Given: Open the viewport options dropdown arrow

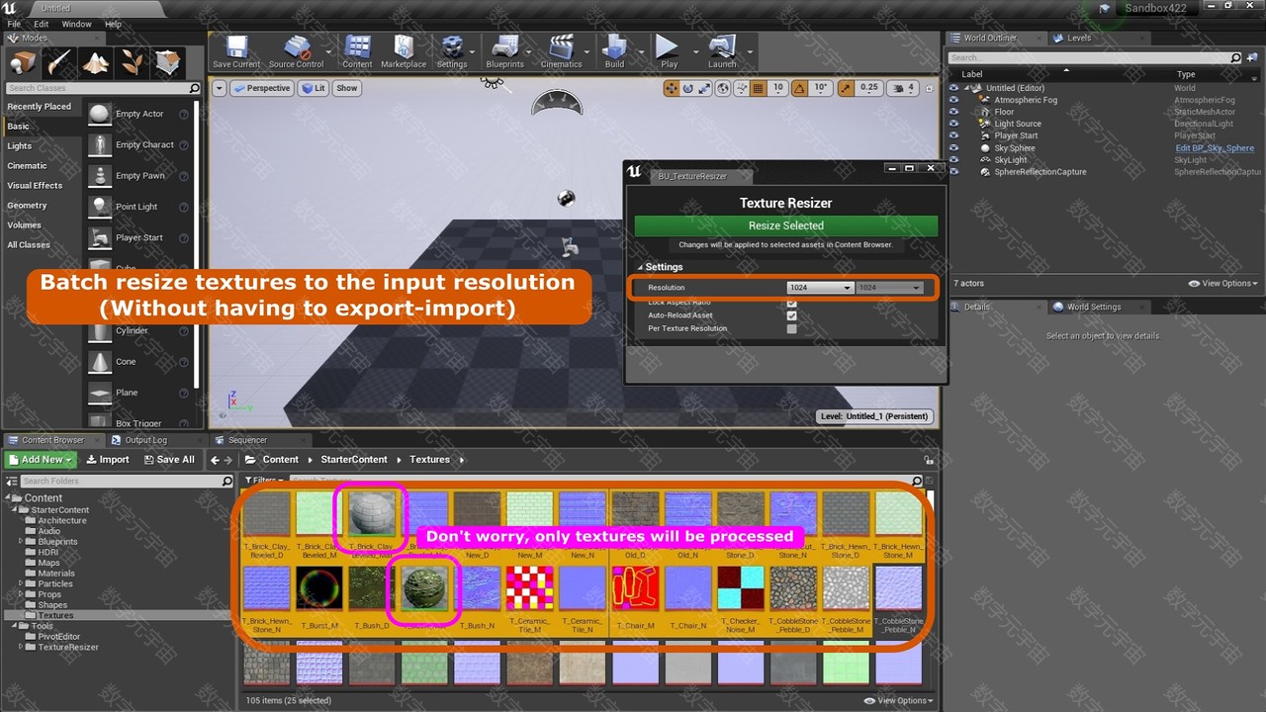Looking at the screenshot, I should 220,88.
